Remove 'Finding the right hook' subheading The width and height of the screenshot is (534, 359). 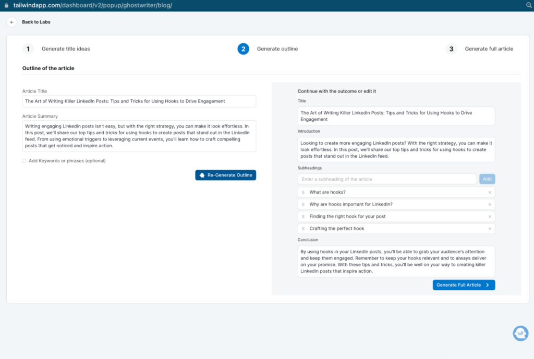click(x=490, y=216)
